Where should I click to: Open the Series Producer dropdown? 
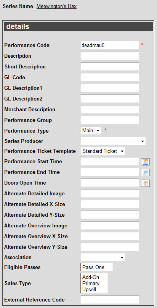coord(113,141)
